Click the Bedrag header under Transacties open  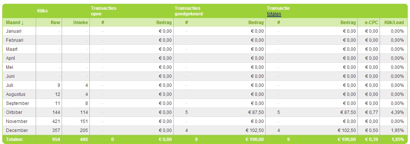tap(165, 23)
